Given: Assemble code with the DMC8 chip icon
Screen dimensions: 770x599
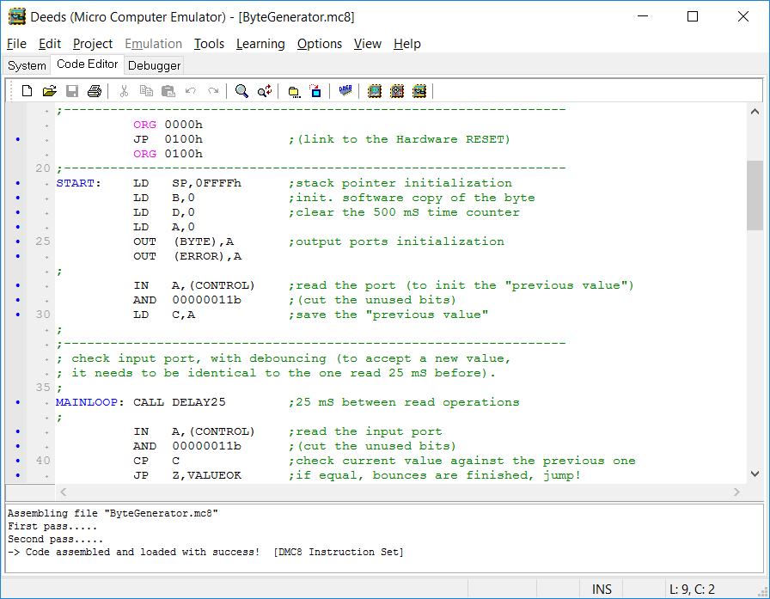Looking at the screenshot, I should pyautogui.click(x=345, y=90).
